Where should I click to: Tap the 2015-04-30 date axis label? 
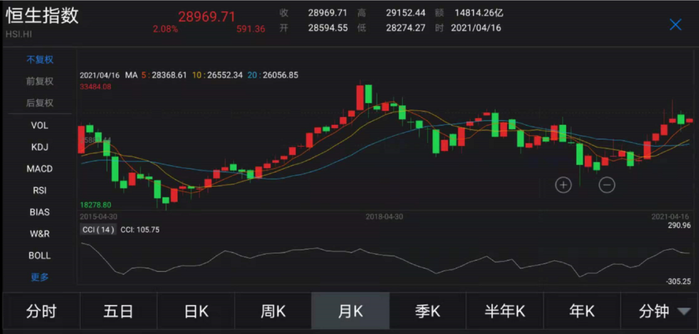[x=98, y=216]
